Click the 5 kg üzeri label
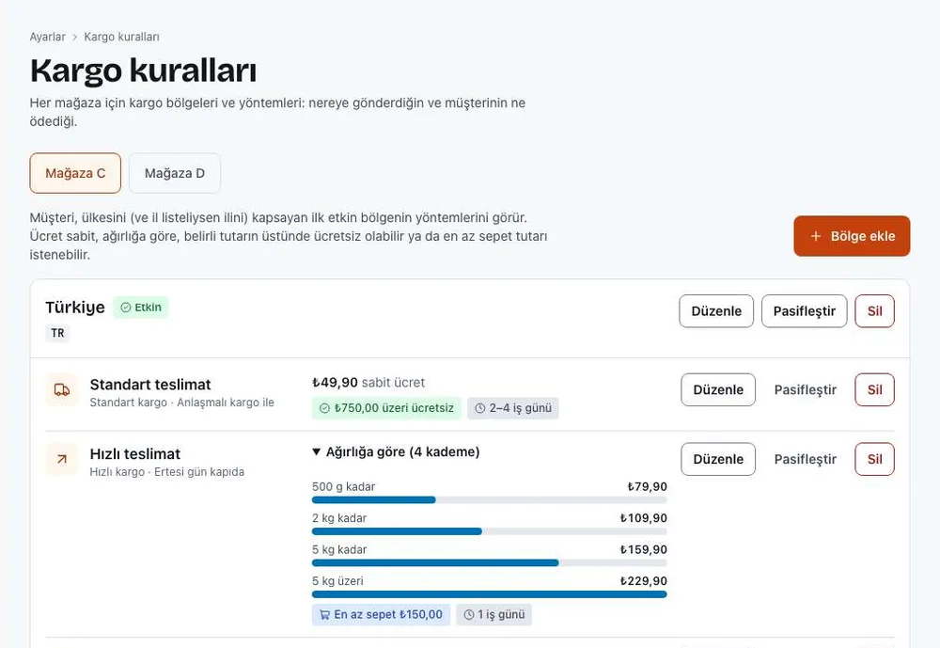940x648 pixels. point(337,581)
